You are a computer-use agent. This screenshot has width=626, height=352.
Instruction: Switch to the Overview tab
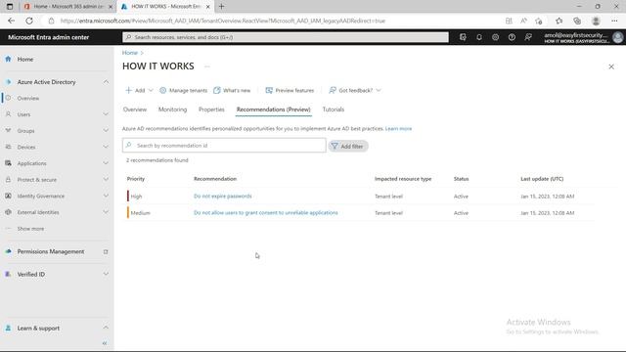(x=135, y=110)
